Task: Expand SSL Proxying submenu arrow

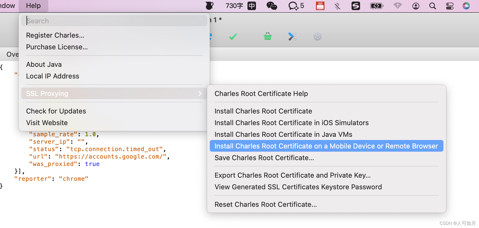Action: (x=200, y=93)
